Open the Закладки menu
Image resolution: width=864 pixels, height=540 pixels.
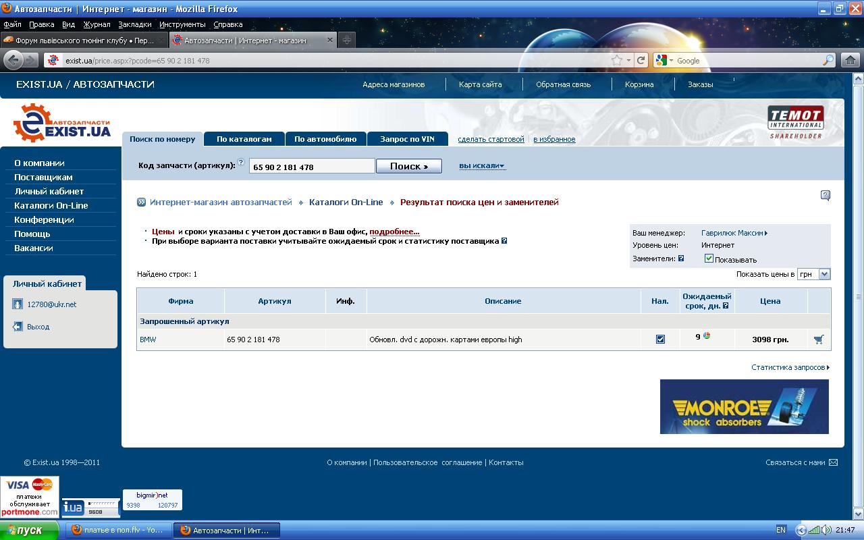pyautogui.click(x=135, y=24)
